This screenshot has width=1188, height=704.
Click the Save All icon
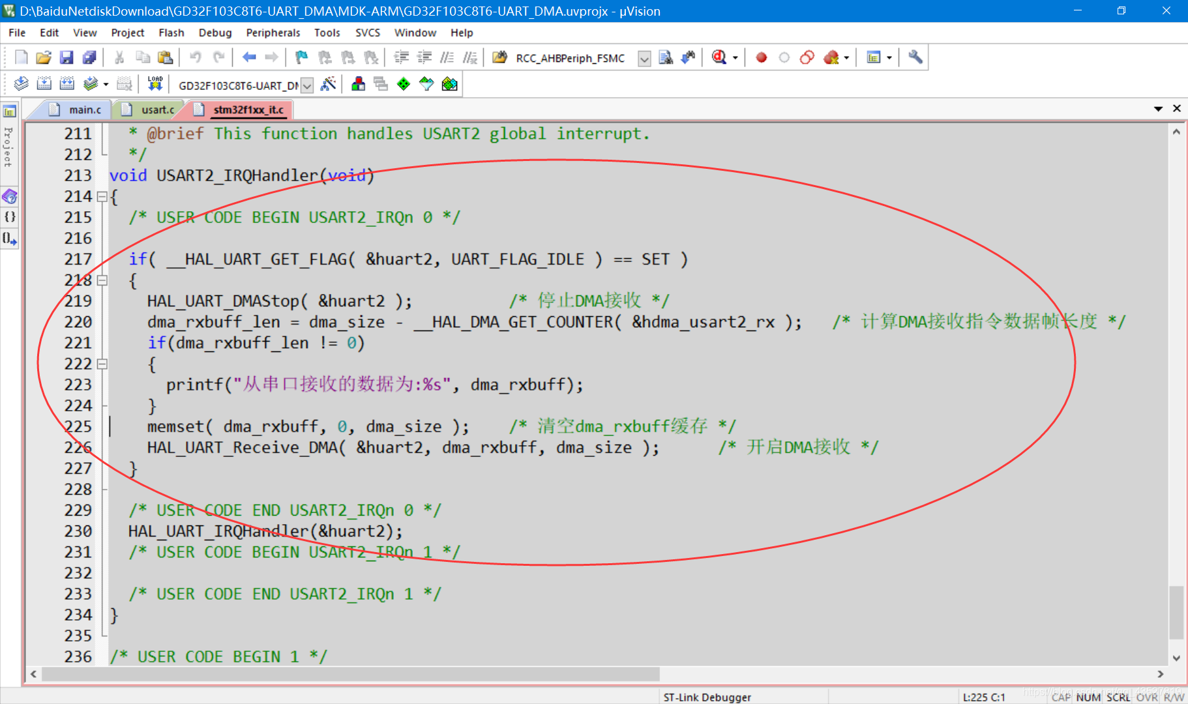[x=89, y=57]
